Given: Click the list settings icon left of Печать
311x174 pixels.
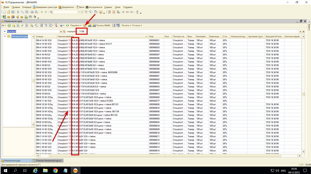Looking at the screenshot, I should (118, 26).
